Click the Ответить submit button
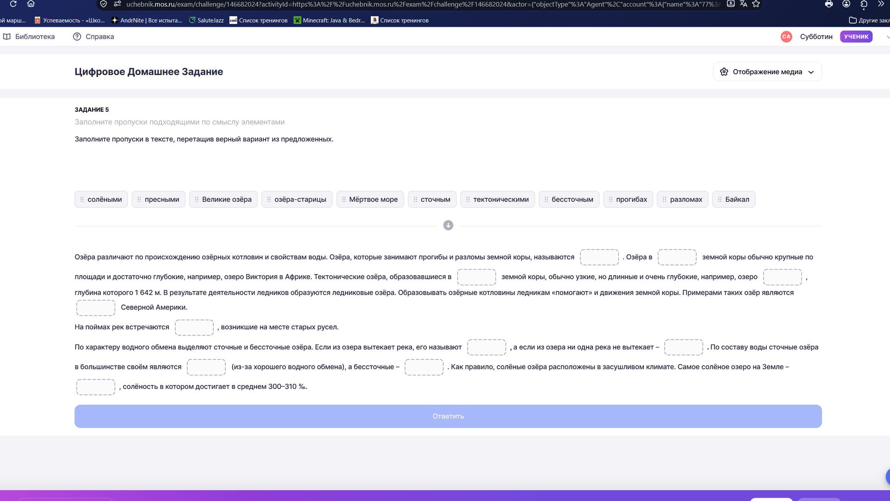 [448, 416]
